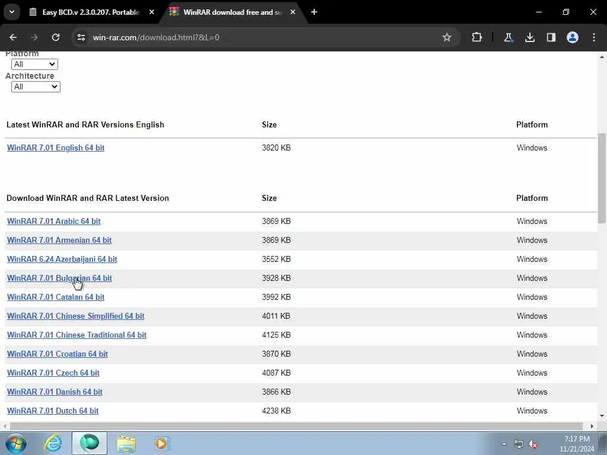607x455 pixels.
Task: Click the forward navigation arrow
Action: pos(34,37)
